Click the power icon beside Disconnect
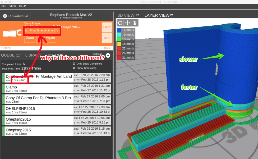The width and height of the screenshot is (258, 159). click(x=5, y=16)
